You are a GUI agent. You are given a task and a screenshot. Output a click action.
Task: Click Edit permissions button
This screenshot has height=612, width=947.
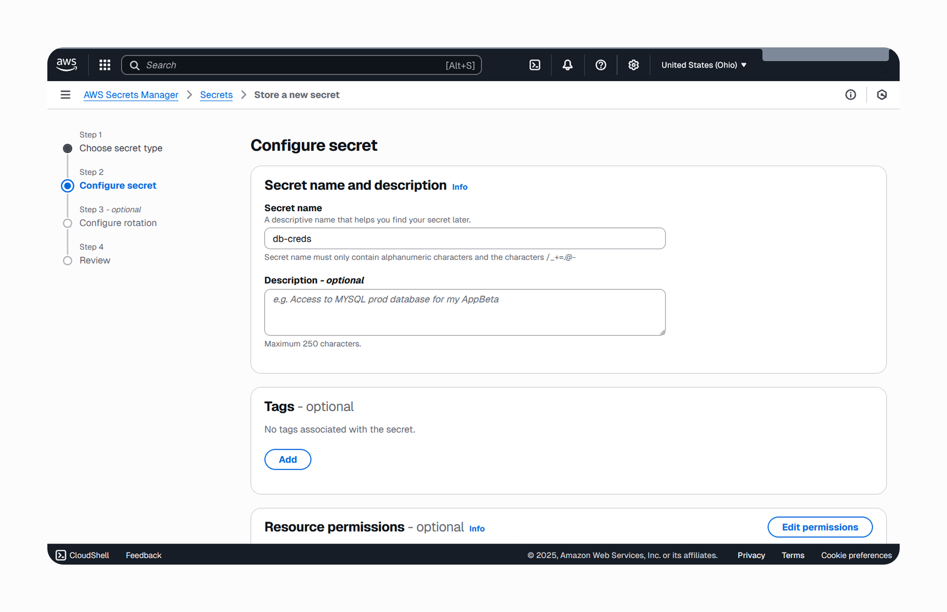click(x=820, y=527)
